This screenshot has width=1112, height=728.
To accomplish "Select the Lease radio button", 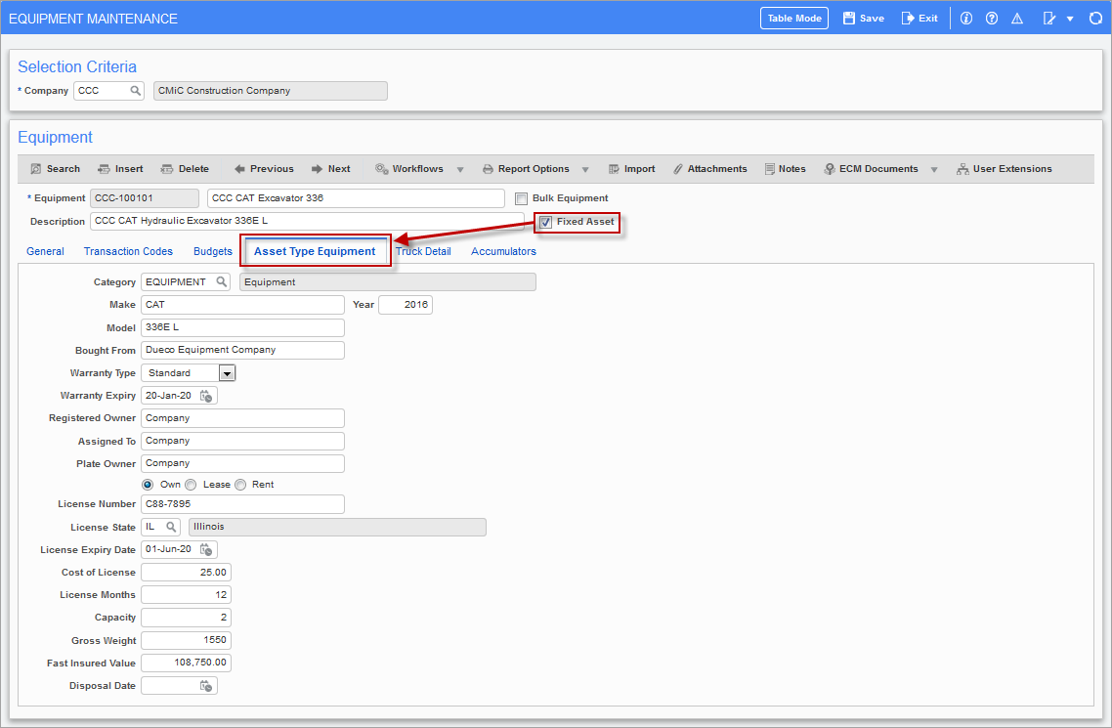I will coord(192,485).
